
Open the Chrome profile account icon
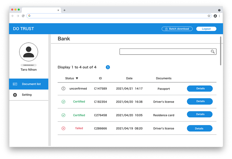[215, 16]
